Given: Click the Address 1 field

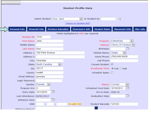Looking at the screenshot, I should (60, 53).
